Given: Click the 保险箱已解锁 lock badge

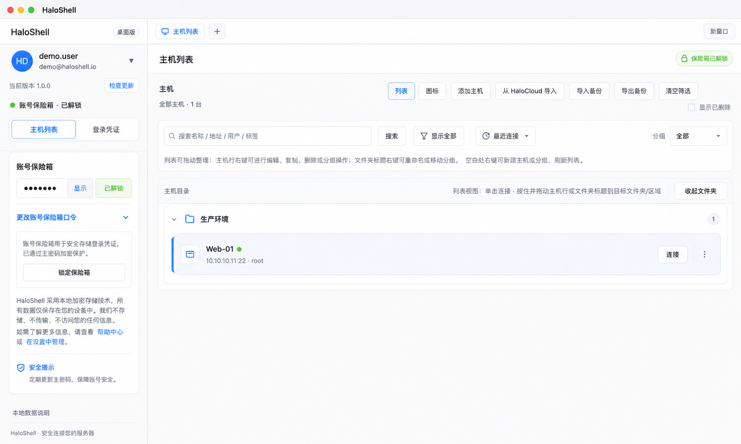Looking at the screenshot, I should point(704,59).
